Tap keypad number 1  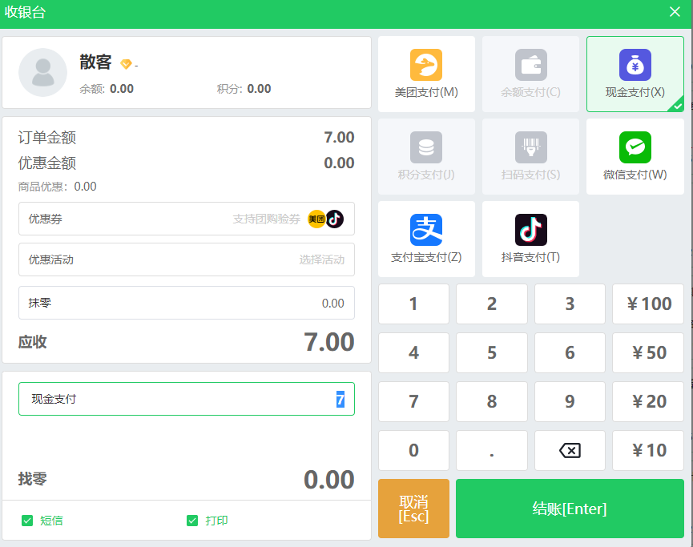coord(413,304)
